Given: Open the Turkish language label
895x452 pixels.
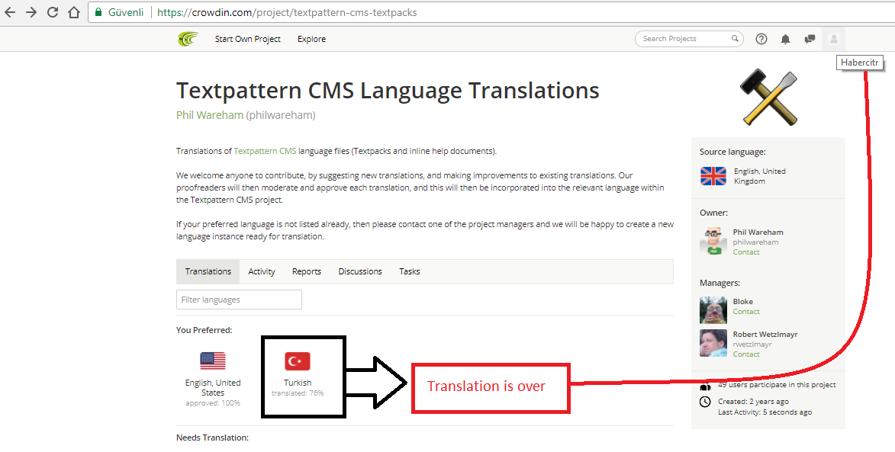Looking at the screenshot, I should click(298, 383).
